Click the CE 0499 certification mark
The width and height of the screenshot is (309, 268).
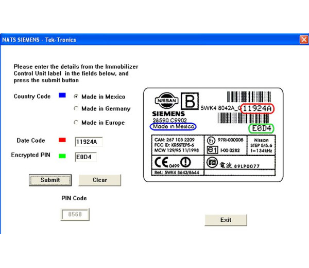(x=165, y=162)
